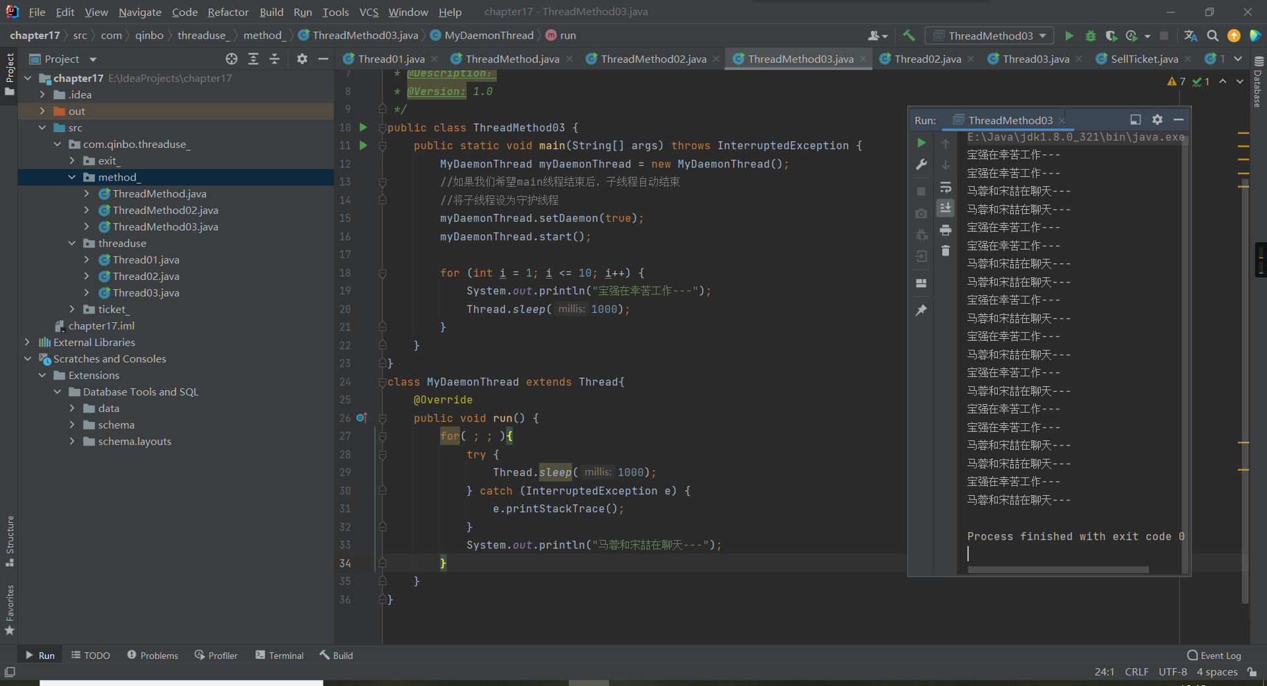This screenshot has height=686, width=1267.
Task: Open Search Everywhere magnifier icon
Action: coord(1212,36)
